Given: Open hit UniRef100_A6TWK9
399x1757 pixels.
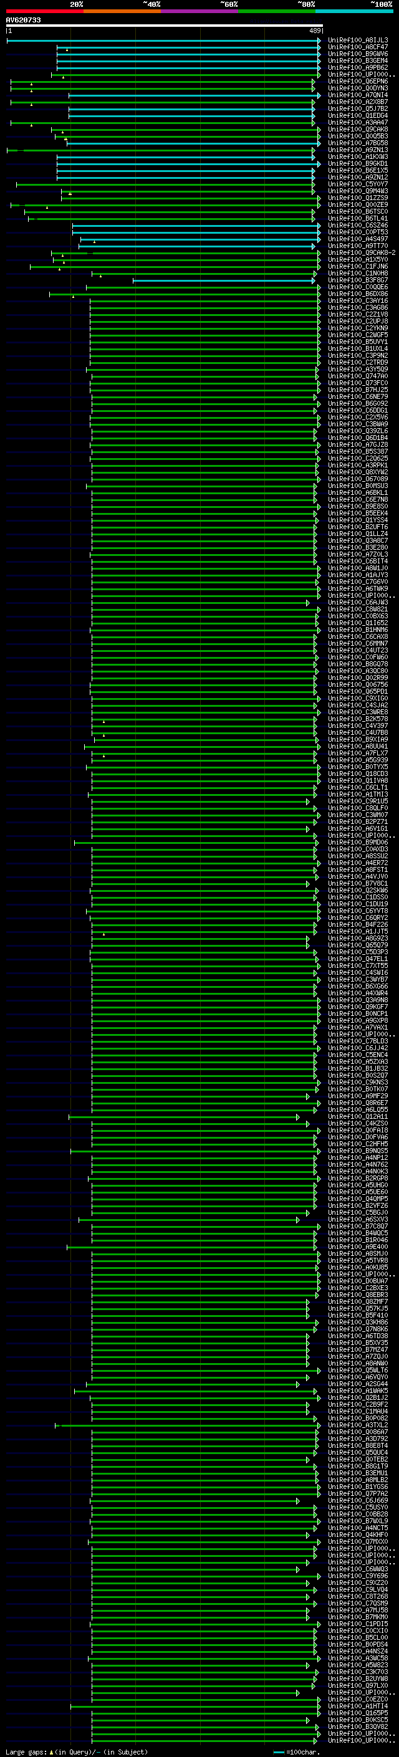Looking at the screenshot, I should point(358,588).
